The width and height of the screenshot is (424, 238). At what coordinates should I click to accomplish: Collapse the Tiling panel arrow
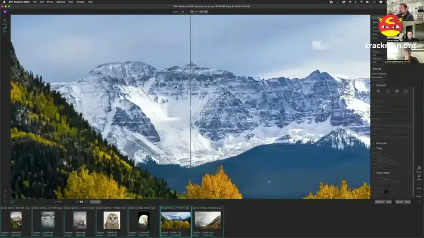410,148
